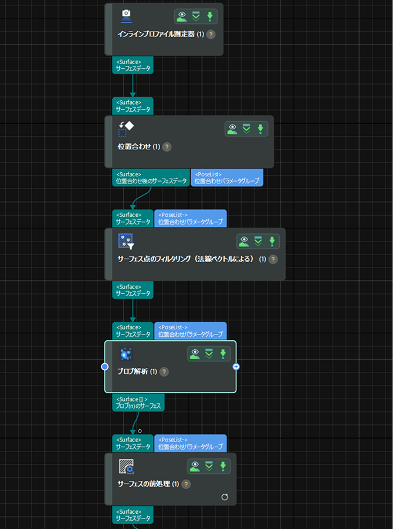Open help for ブロブ解析 (1)
Screen dimensions: 393x529
coord(164,372)
